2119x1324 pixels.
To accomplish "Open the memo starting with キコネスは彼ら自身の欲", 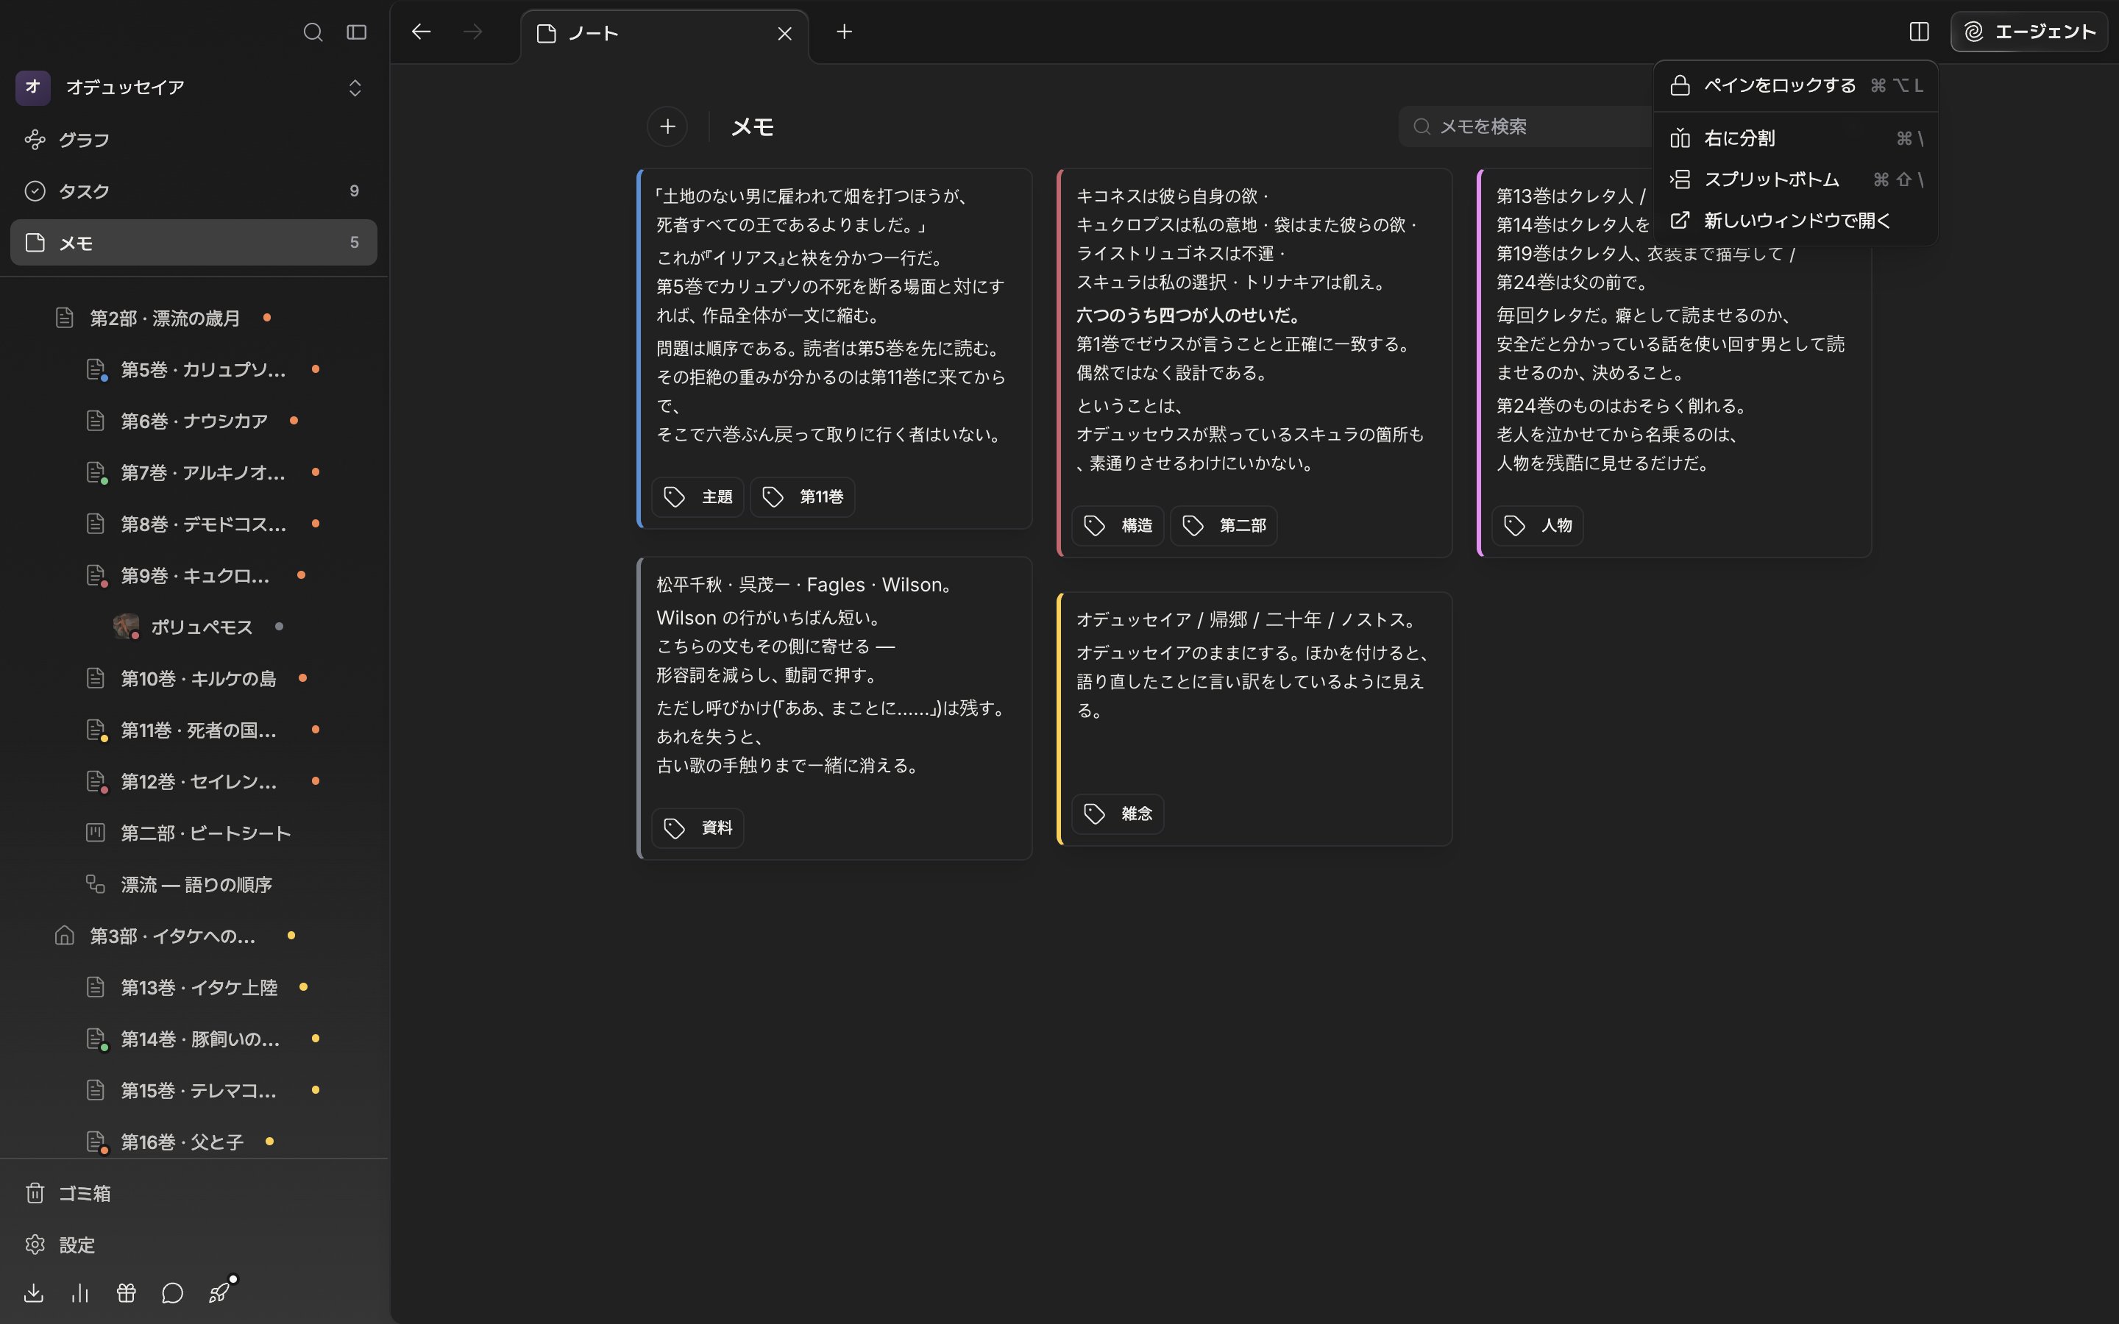I will point(1254,363).
